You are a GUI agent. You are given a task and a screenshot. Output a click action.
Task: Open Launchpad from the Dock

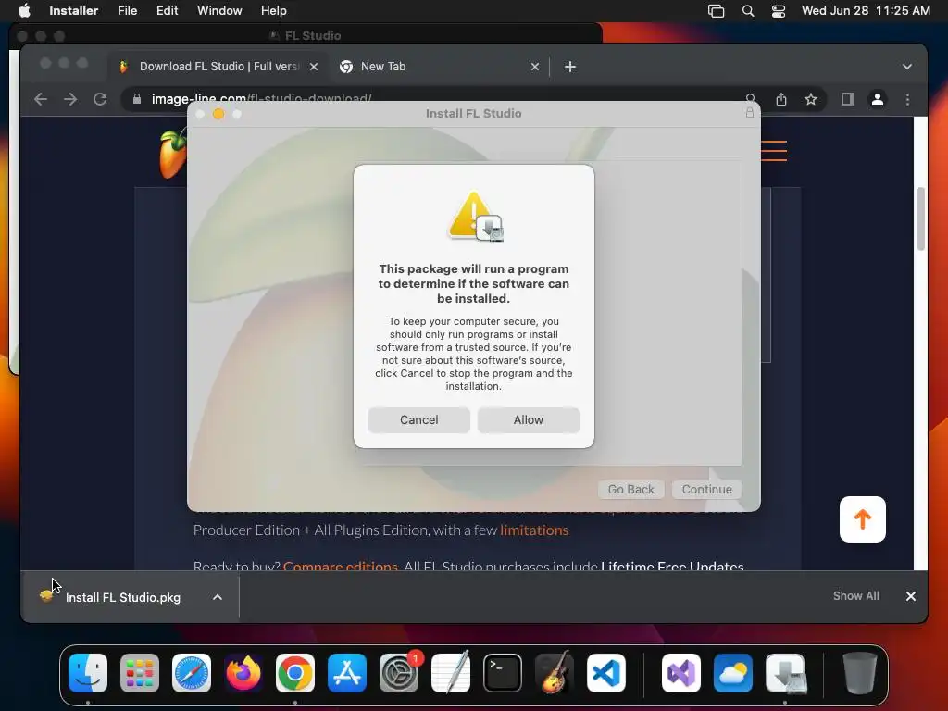(140, 673)
